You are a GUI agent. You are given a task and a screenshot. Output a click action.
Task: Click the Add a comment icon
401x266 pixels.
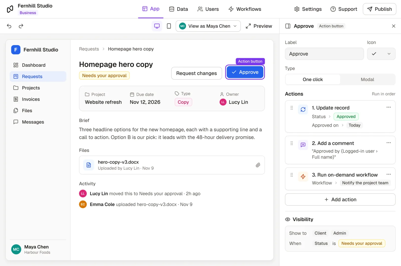pyautogui.click(x=303, y=145)
